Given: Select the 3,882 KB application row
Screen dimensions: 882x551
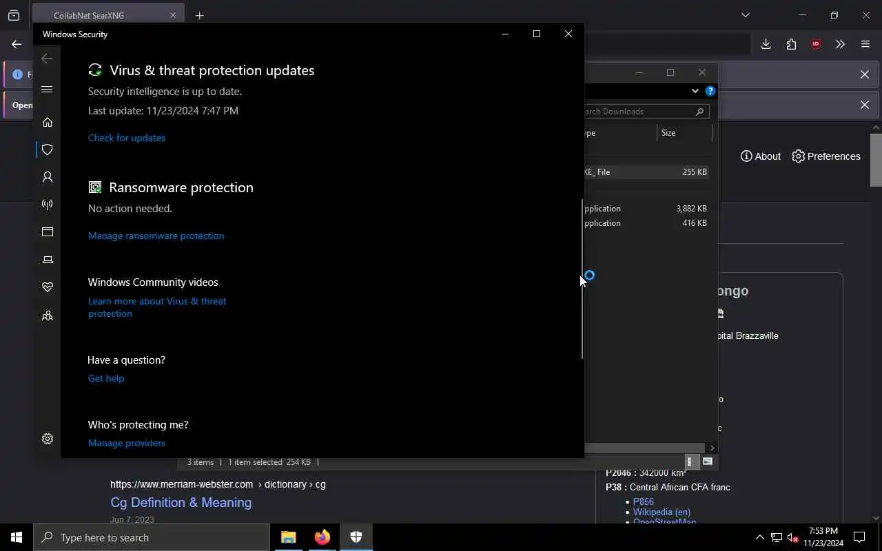Looking at the screenshot, I should pos(646,208).
